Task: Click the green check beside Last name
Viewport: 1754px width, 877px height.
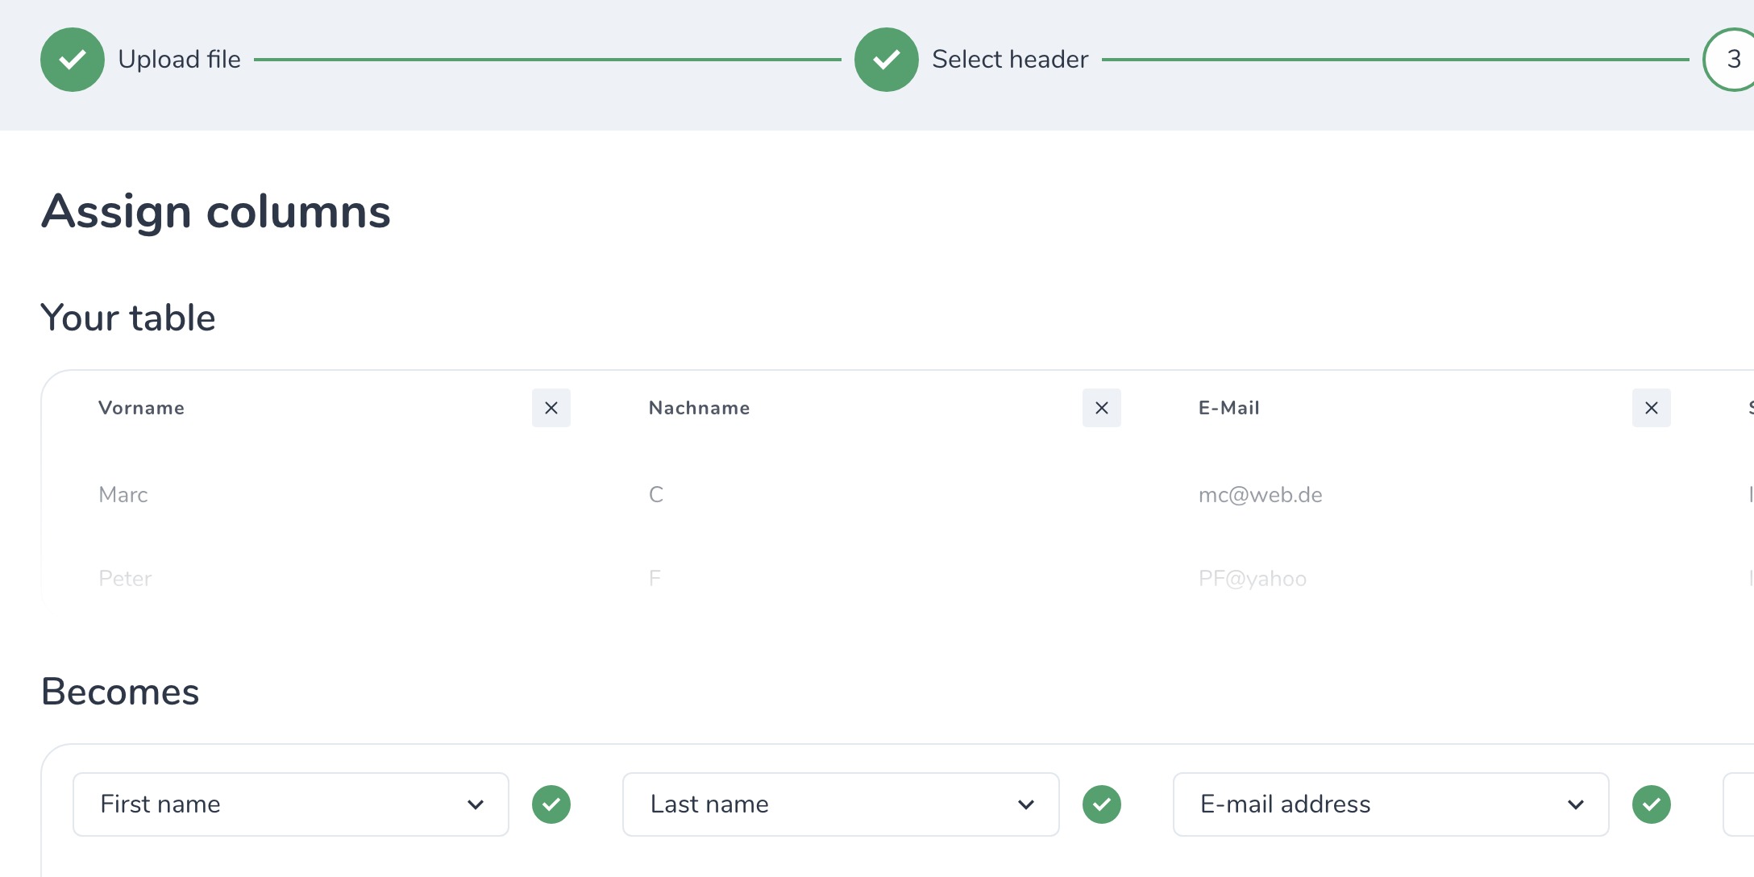Action: pos(1102,804)
